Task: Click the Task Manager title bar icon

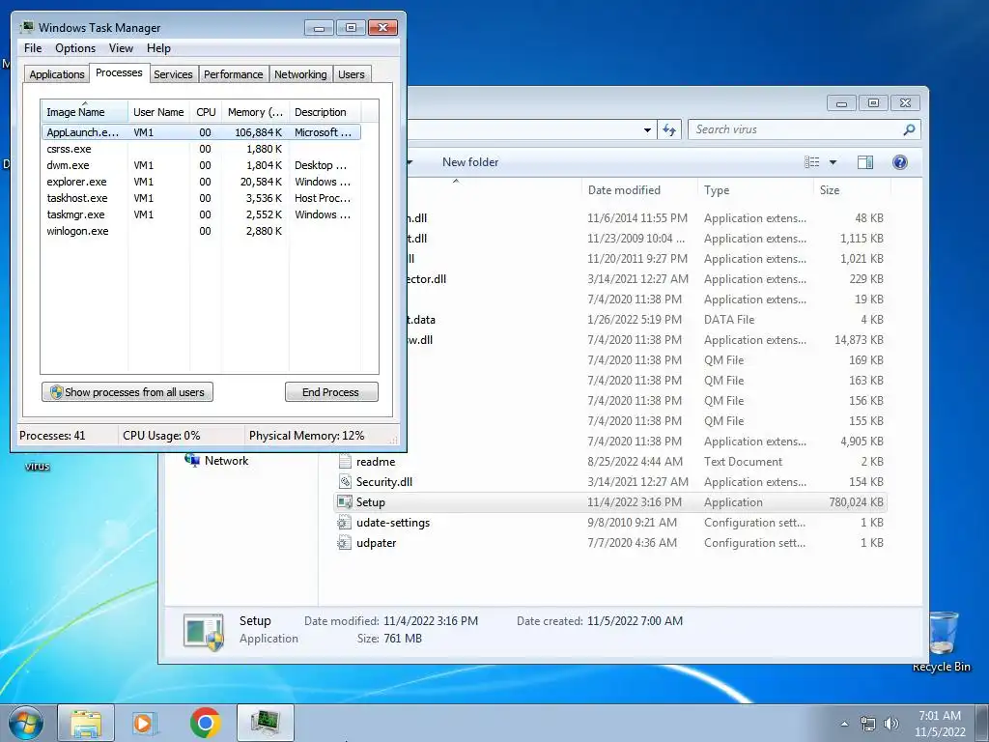Action: 27,28
